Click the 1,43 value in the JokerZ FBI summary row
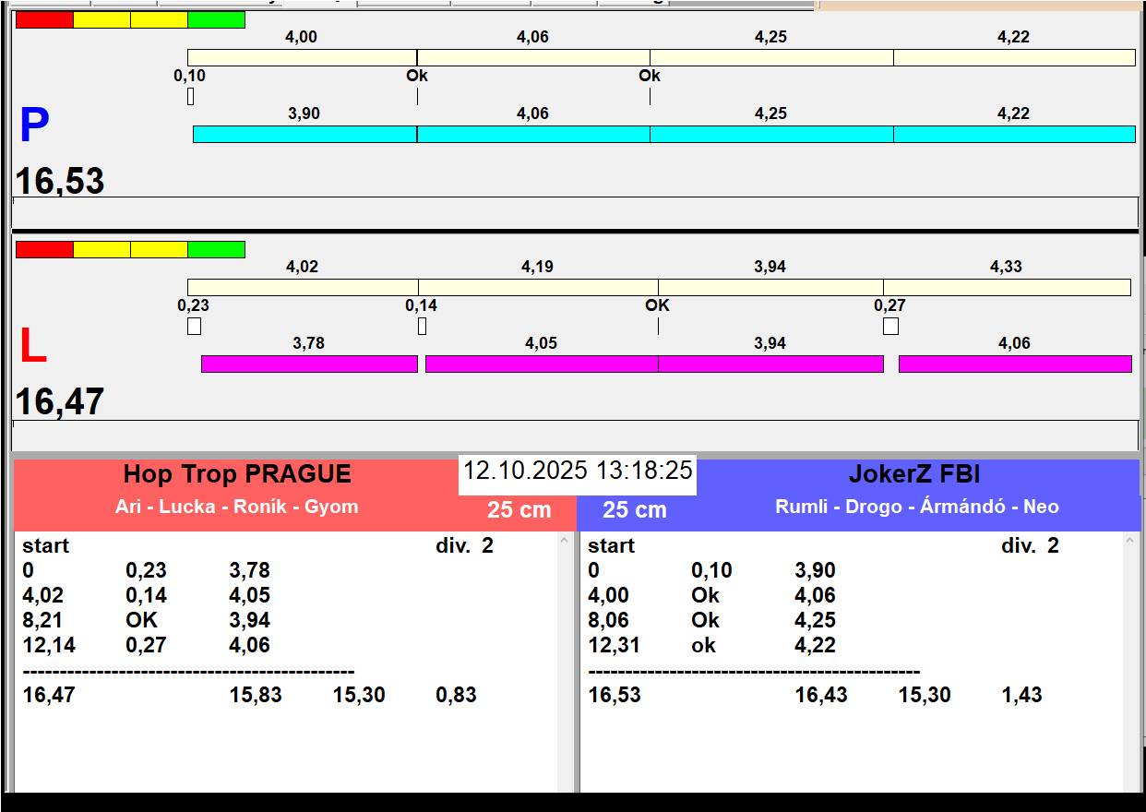 [1022, 695]
